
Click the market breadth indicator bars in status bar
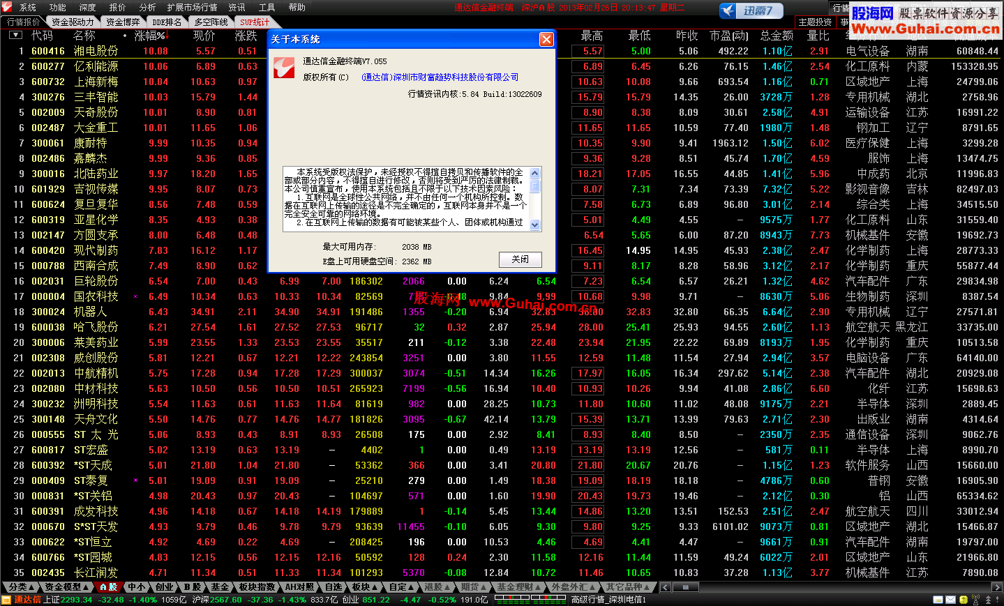(x=530, y=599)
